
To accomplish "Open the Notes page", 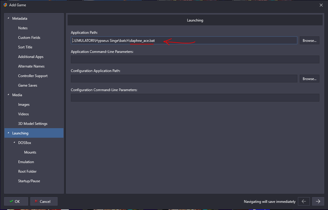I will click(x=23, y=28).
